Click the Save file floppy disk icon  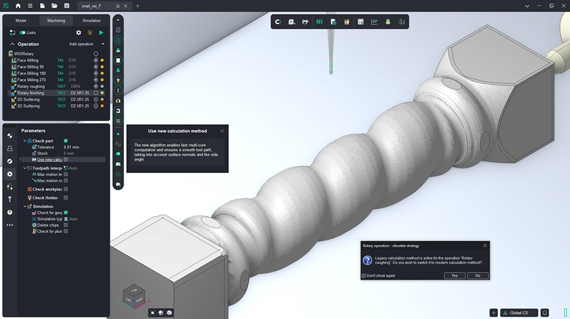tap(66, 6)
